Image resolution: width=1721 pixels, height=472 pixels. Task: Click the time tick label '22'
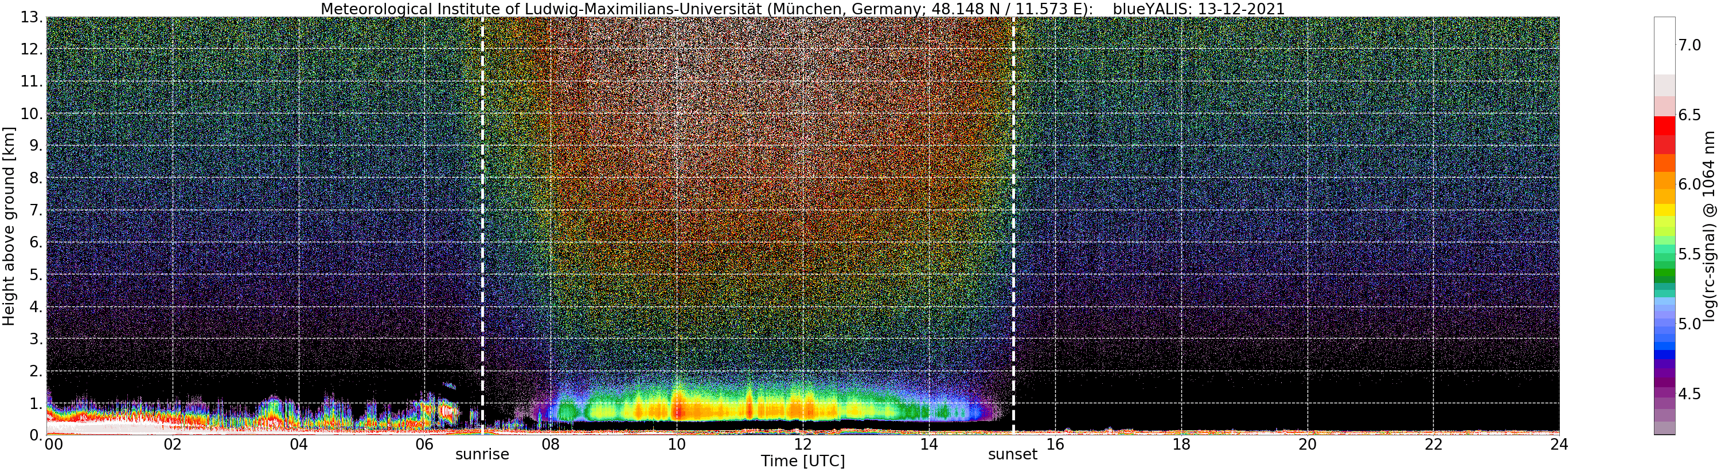[1433, 445]
